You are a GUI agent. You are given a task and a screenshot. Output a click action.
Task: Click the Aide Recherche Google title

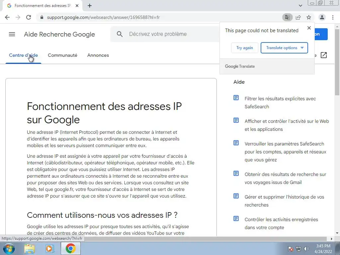pyautogui.click(x=59, y=34)
